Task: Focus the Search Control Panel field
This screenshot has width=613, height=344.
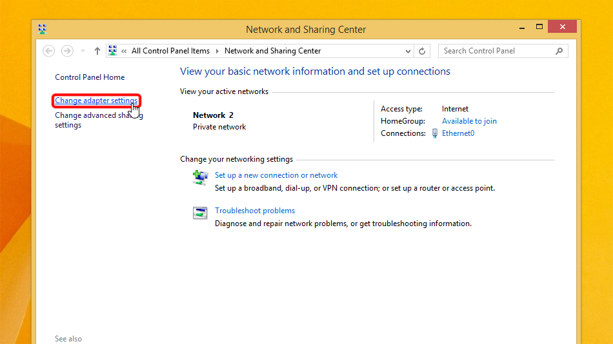Action: [494, 51]
